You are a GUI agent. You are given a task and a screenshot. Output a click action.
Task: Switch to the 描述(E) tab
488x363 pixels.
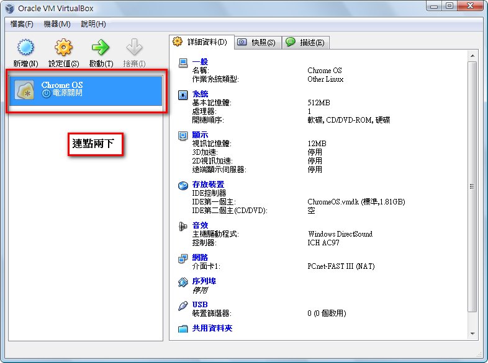[305, 42]
